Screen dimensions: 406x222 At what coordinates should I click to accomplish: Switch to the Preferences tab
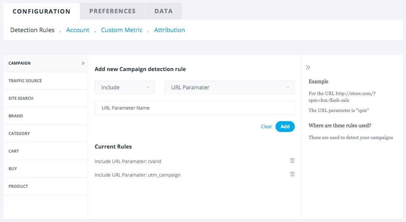point(112,11)
